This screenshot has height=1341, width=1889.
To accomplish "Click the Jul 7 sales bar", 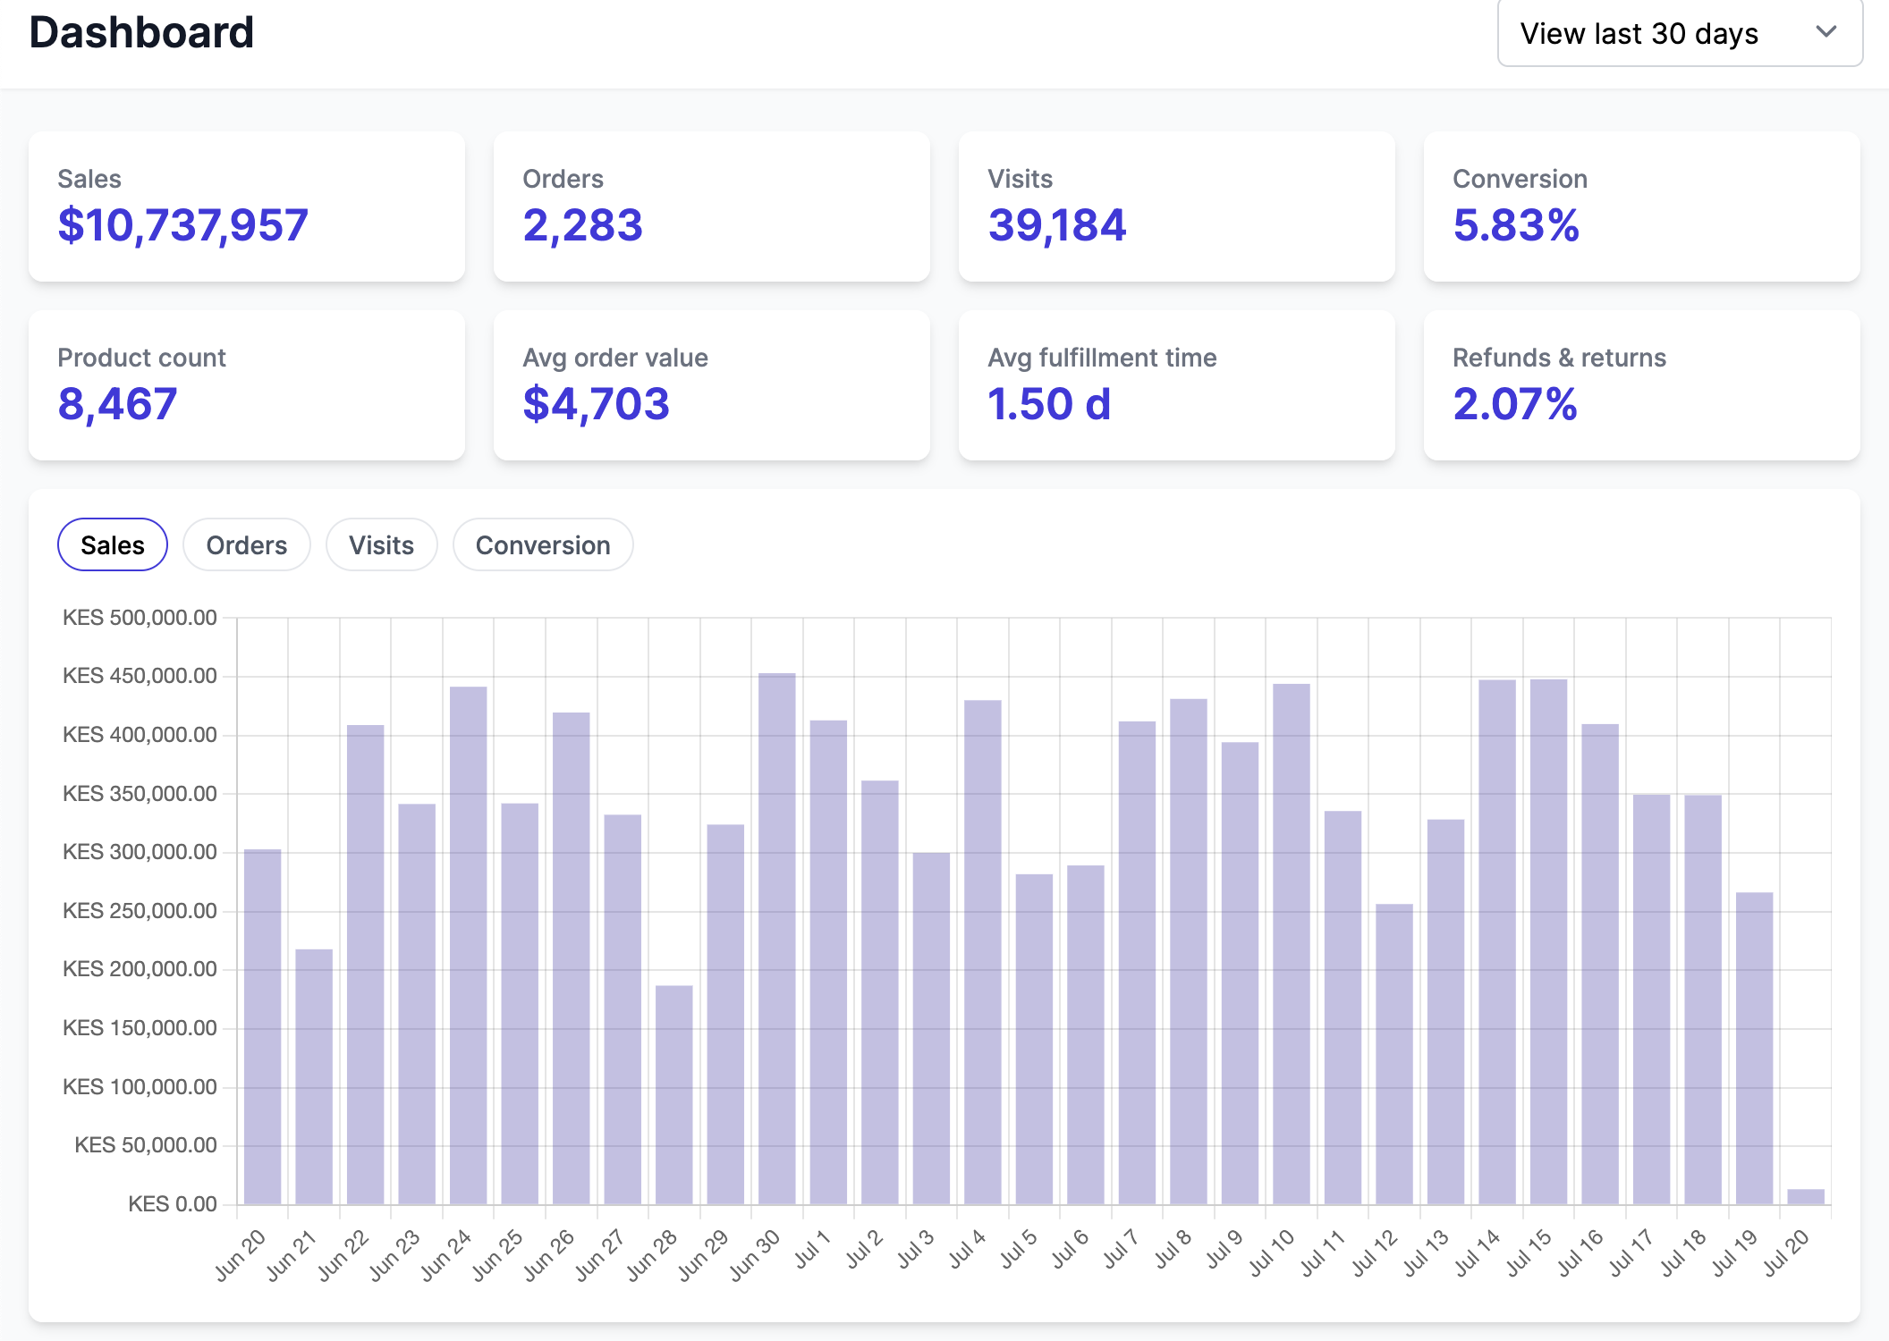I will [x=1137, y=963].
